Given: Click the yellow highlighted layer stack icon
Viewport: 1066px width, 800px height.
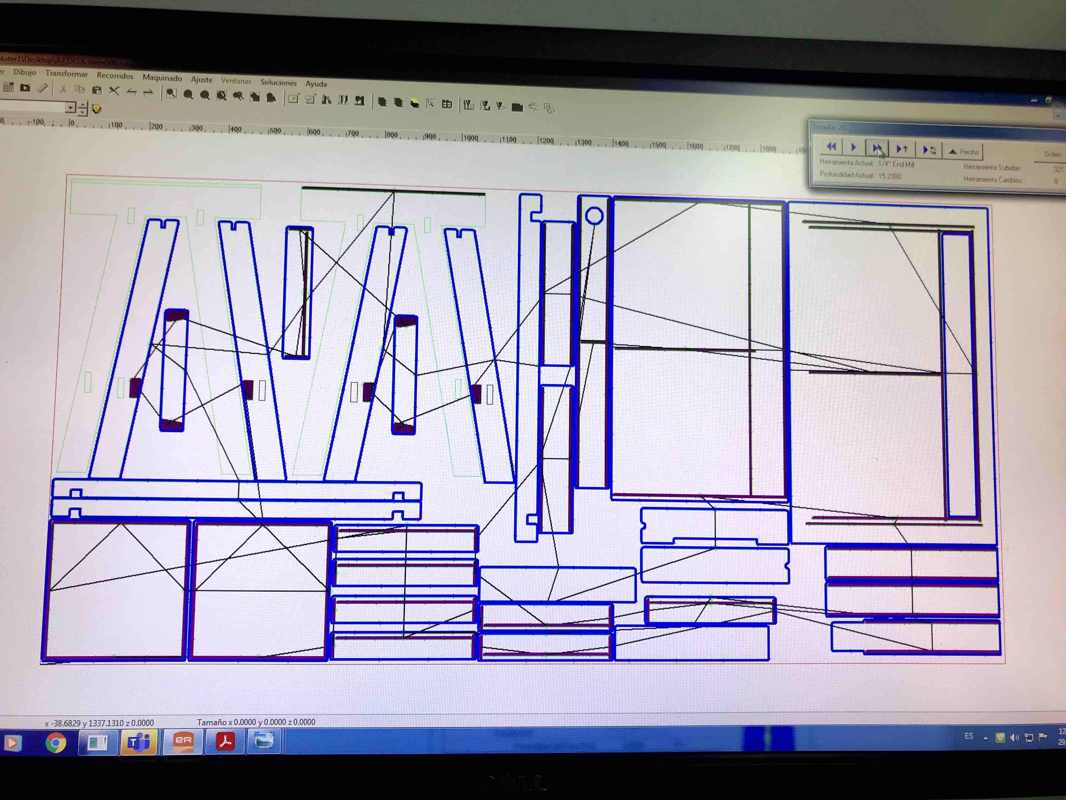Looking at the screenshot, I should [x=415, y=103].
